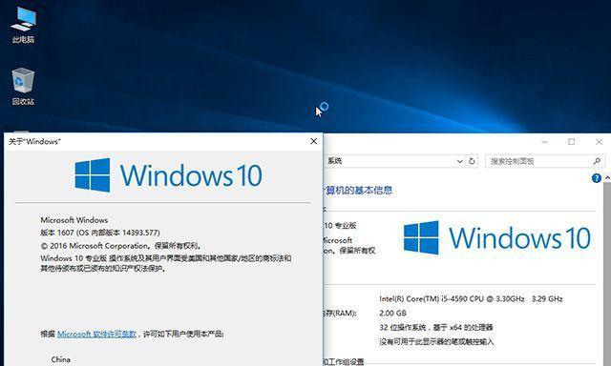611x366 pixels.
Task: Click the Windows 10 logo in About dialog
Action: click(168, 175)
